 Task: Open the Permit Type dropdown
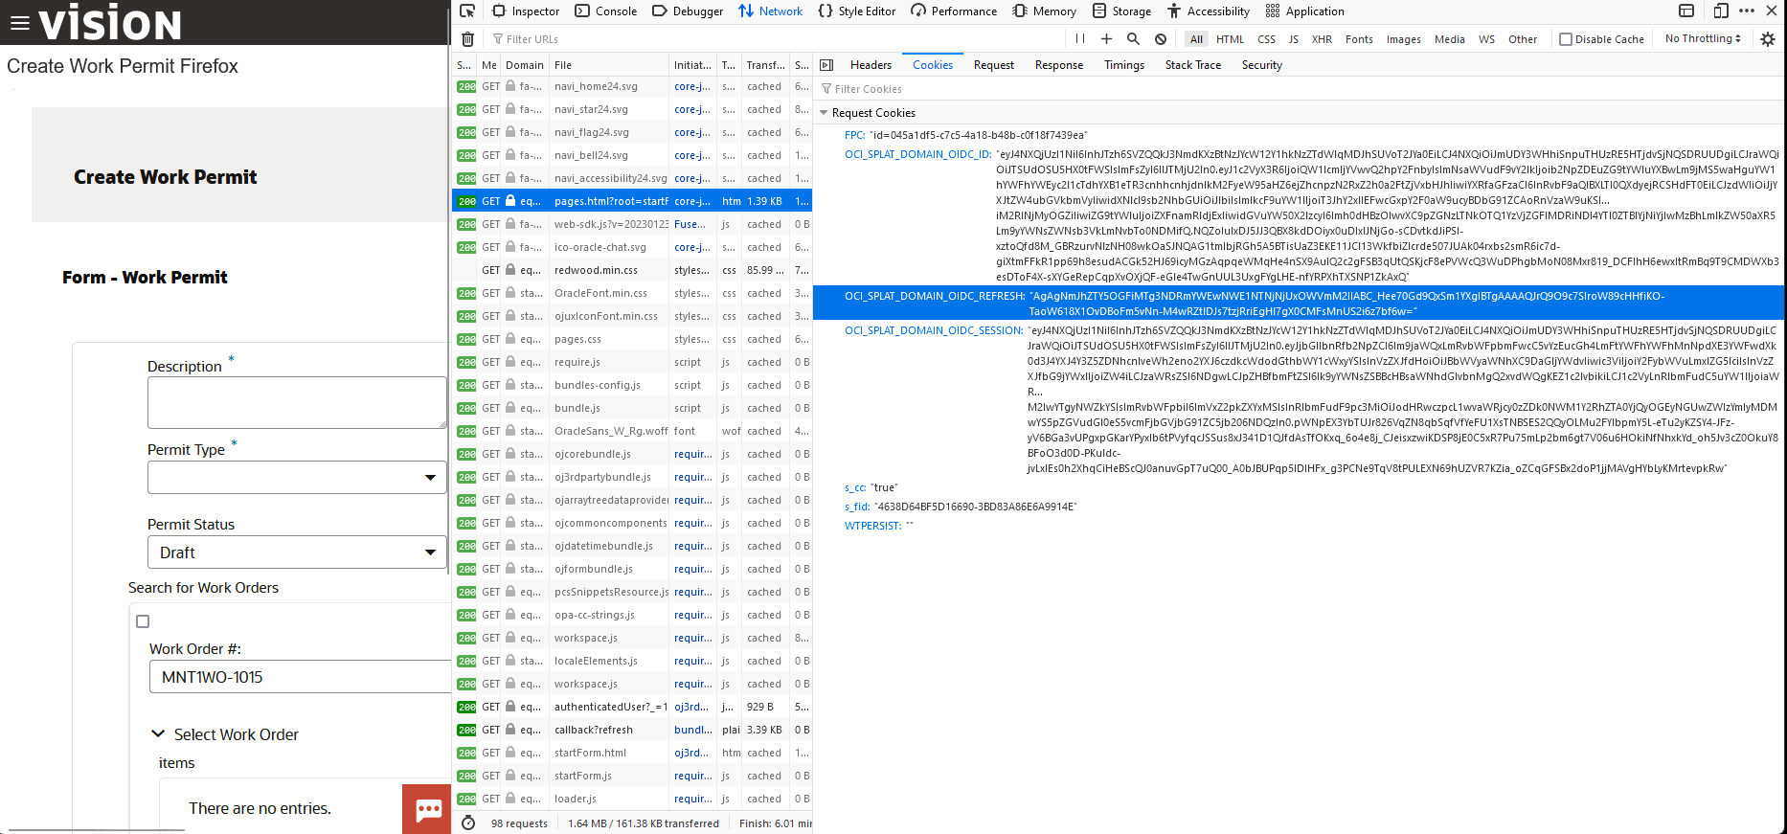(x=297, y=477)
